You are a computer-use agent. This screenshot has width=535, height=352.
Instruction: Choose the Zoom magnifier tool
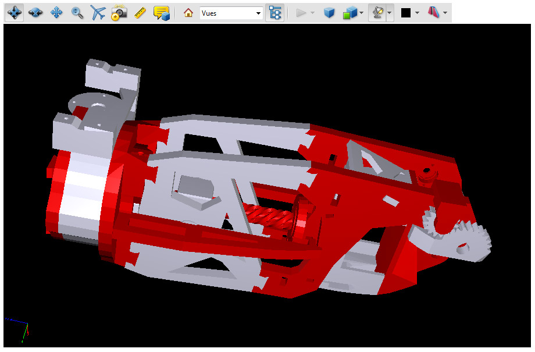point(77,13)
